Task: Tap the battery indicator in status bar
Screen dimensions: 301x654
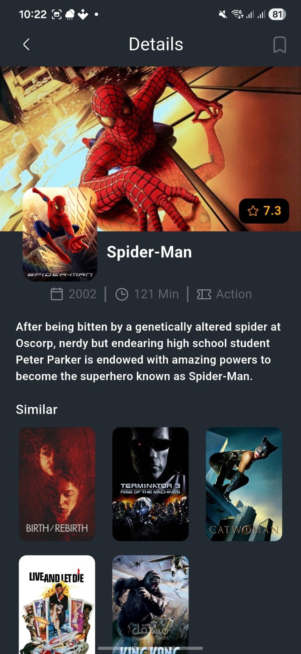Action: pos(277,15)
